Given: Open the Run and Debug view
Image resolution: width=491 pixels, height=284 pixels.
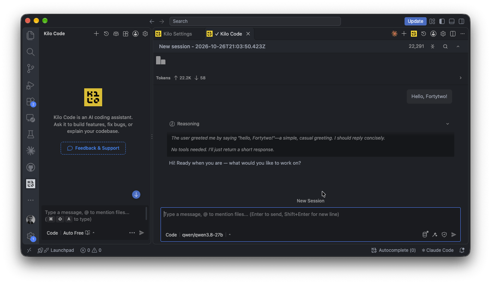Looking at the screenshot, I should tap(31, 85).
